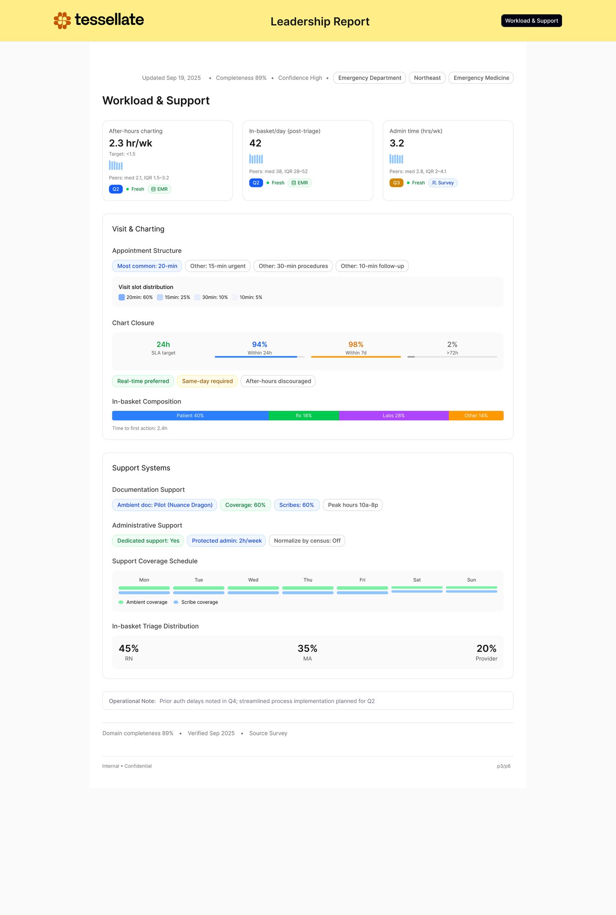Click the sparkline bars under Admin time 3.2
The image size is (616, 915).
click(x=396, y=159)
